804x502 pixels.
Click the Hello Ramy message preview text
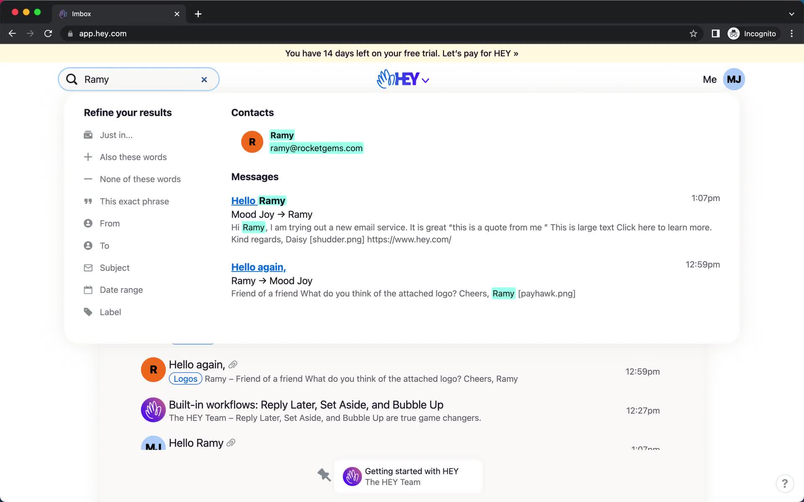coord(471,233)
